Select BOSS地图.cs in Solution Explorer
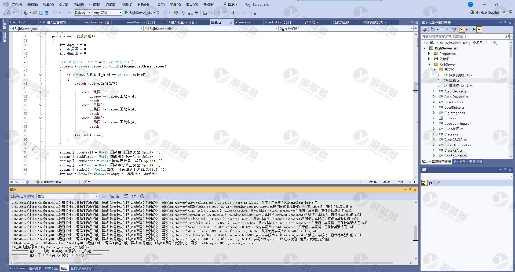Image resolution: width=515 pixels, height=272 pixels. [454, 129]
